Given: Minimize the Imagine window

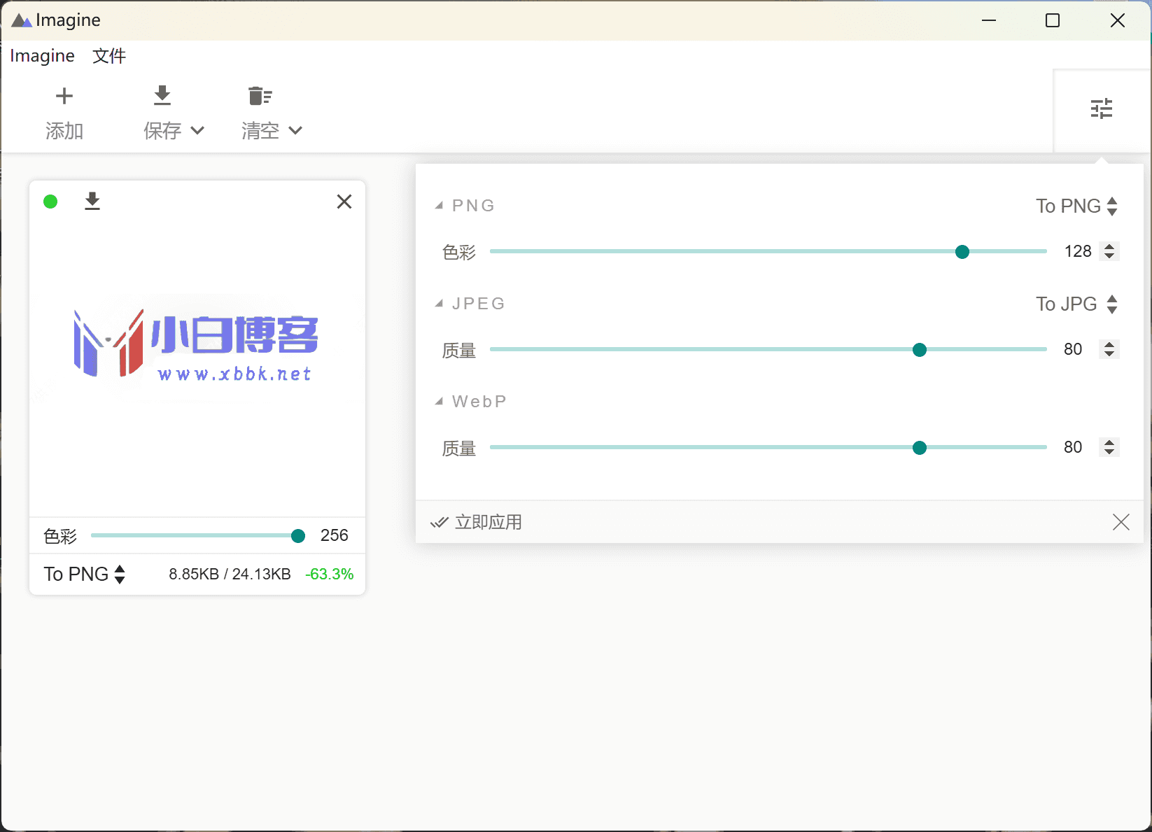Looking at the screenshot, I should click(989, 20).
